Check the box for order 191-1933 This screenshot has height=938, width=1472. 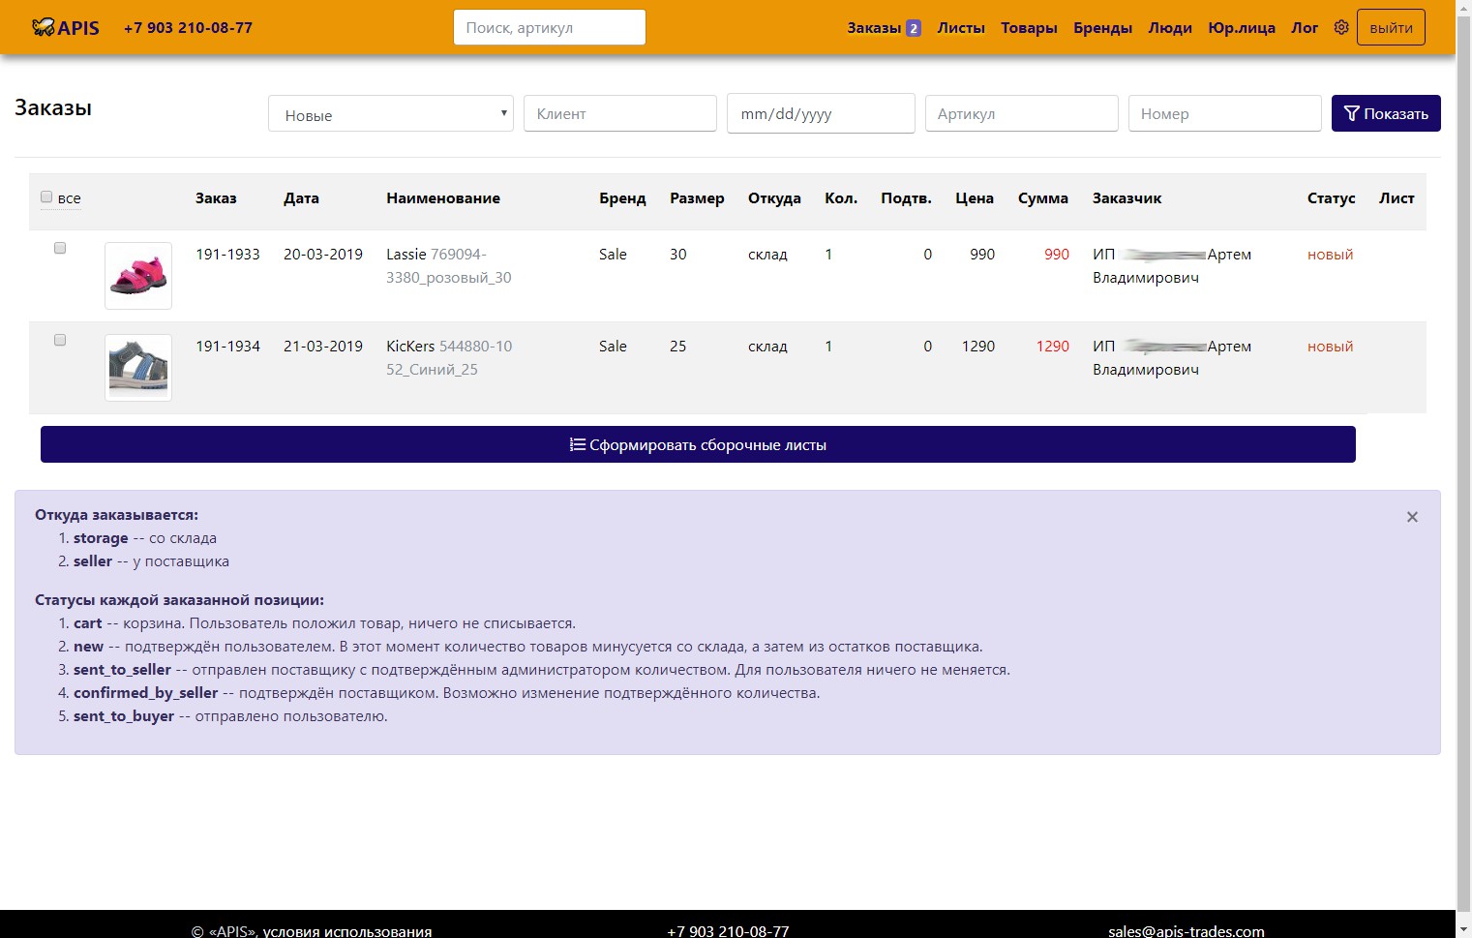click(60, 249)
